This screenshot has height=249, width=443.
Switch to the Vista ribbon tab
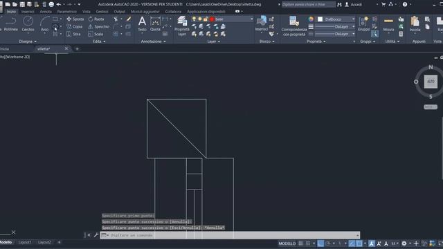point(86,12)
